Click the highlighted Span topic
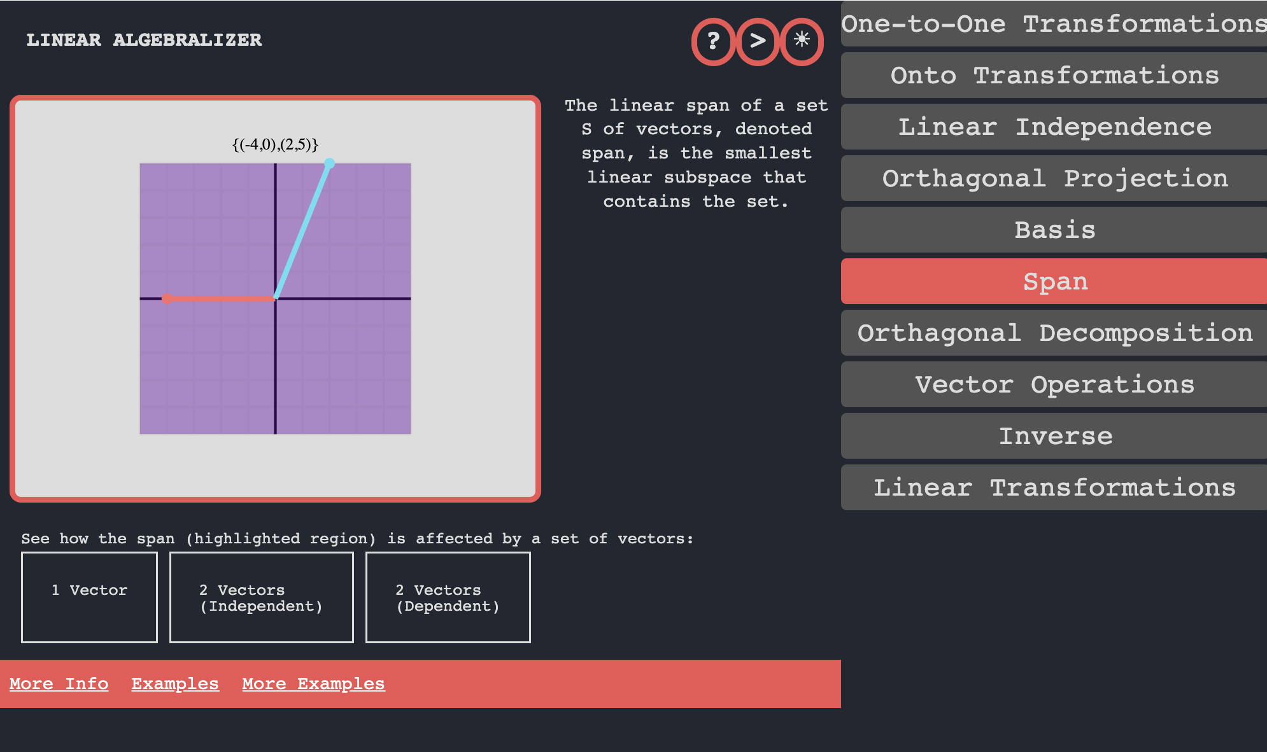The height and width of the screenshot is (752, 1267). coord(1054,282)
